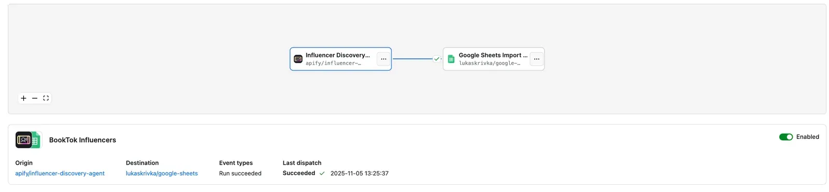Select the Influencer Discovery node card
Screen dimensions: 829x192
[x=340, y=59]
